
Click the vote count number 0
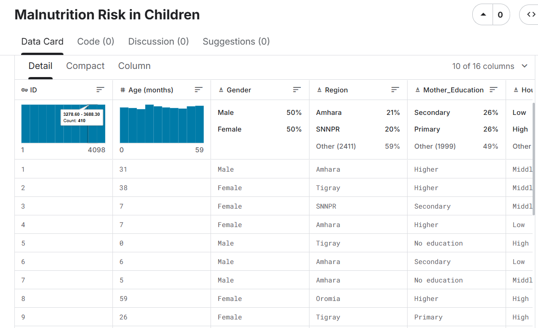tap(500, 15)
